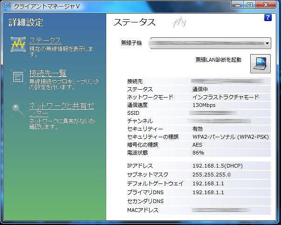The width and height of the screenshot is (281, 225).
Task: Select the 通信速度 value 130Mbps
Action: point(204,105)
